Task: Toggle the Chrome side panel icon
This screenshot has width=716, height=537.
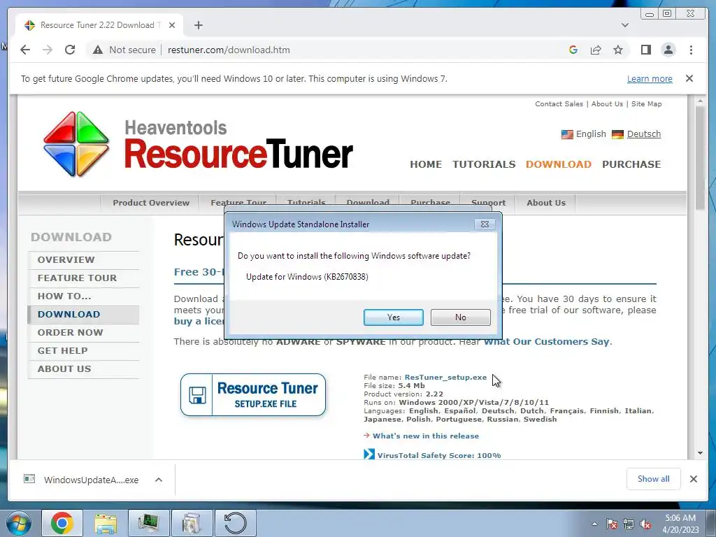Action: pos(645,50)
